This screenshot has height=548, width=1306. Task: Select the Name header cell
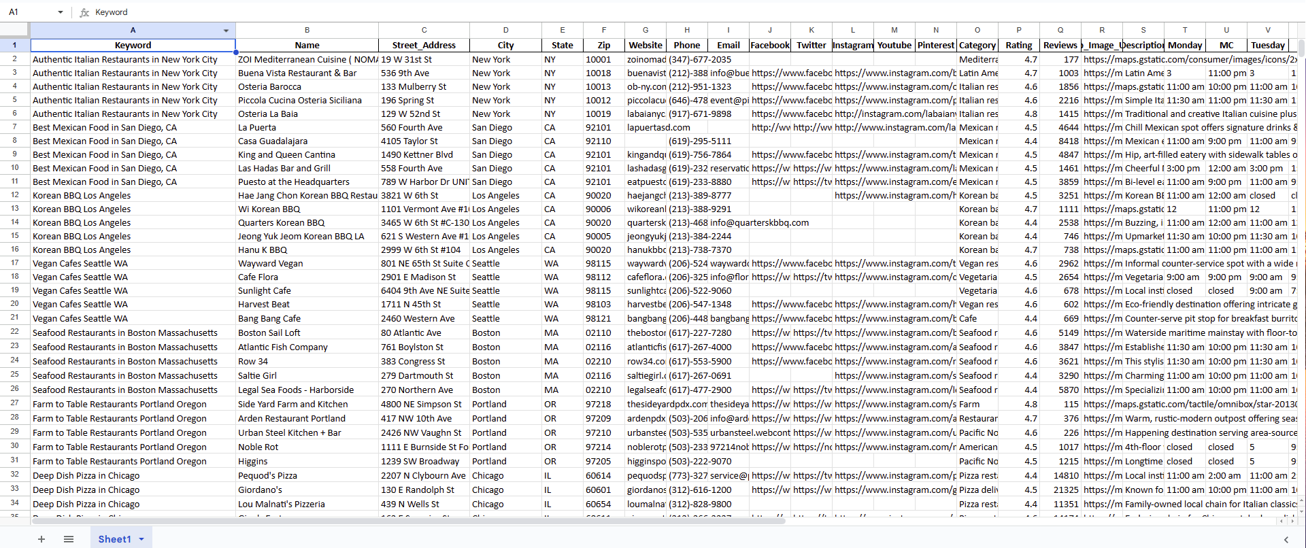point(307,45)
